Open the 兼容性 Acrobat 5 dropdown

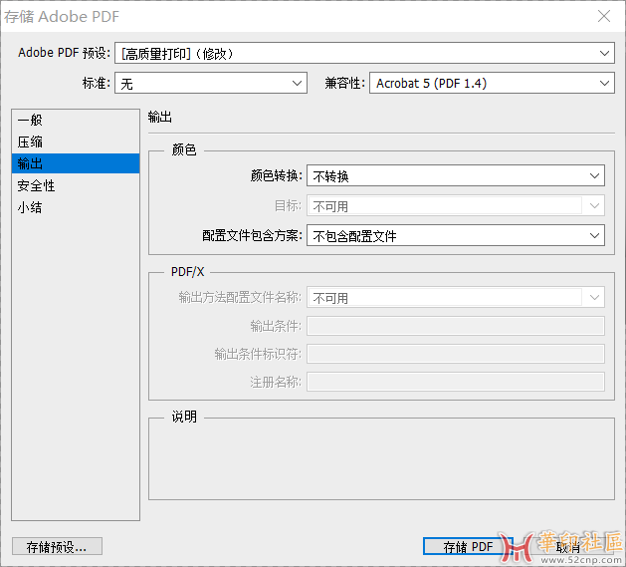(492, 83)
